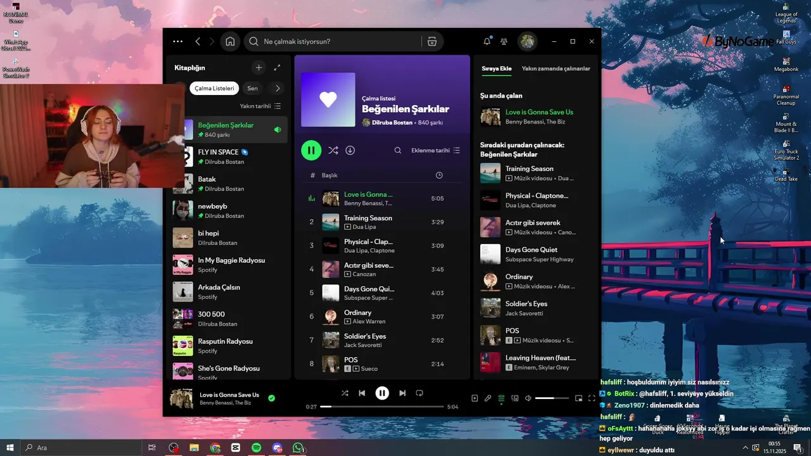Enter full screen mode icon
The height and width of the screenshot is (456, 811).
click(x=592, y=398)
